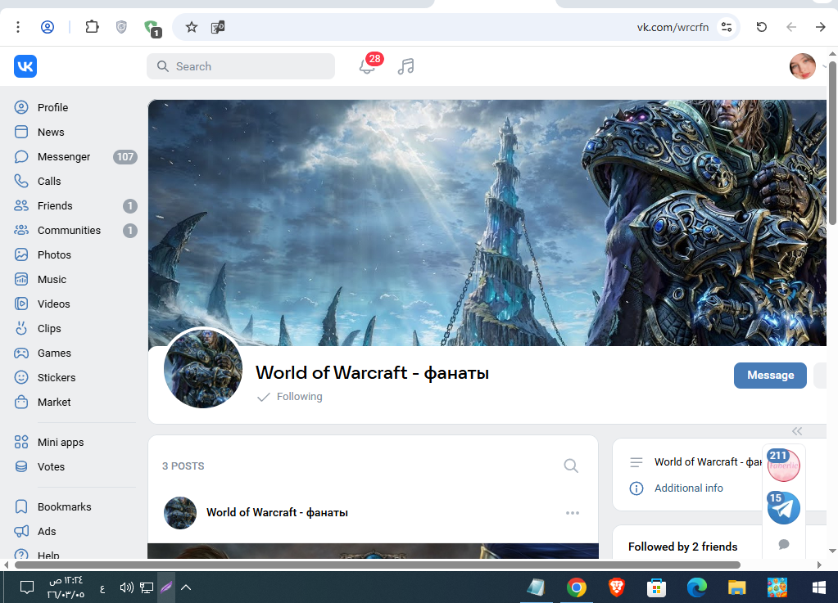The height and width of the screenshot is (603, 838).
Task: Open browser profile icon
Action: [48, 27]
